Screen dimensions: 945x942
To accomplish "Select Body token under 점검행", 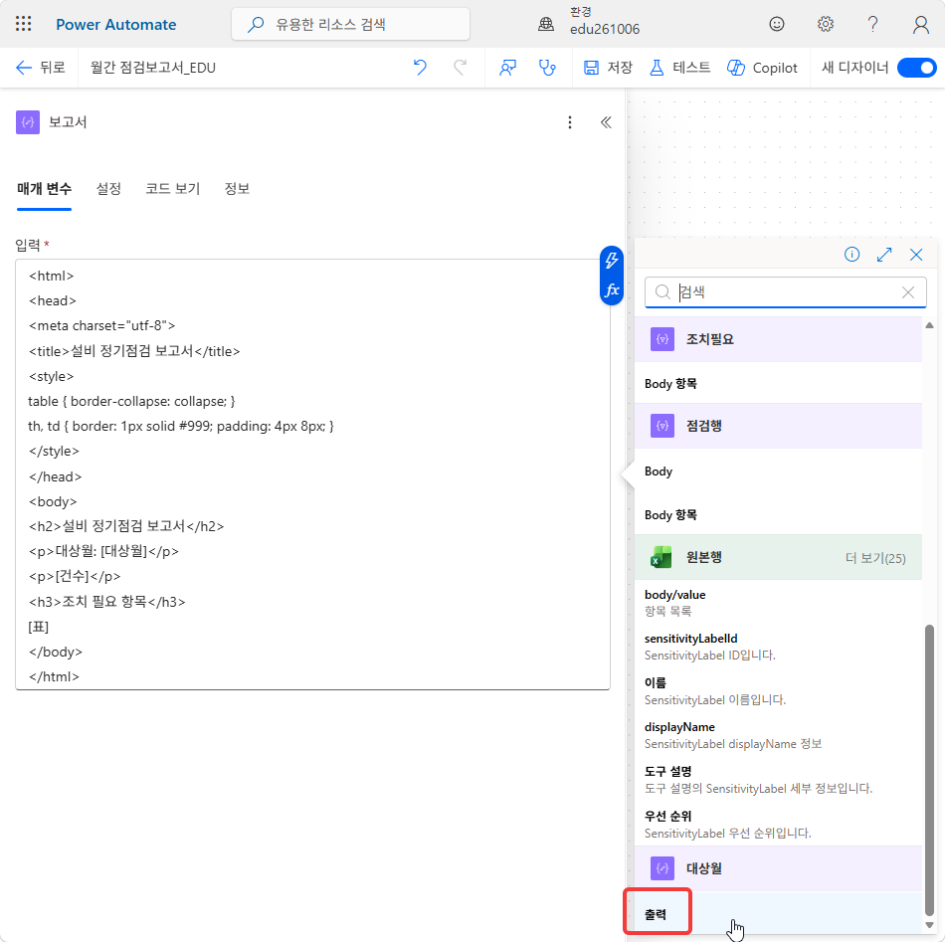I will click(778, 471).
